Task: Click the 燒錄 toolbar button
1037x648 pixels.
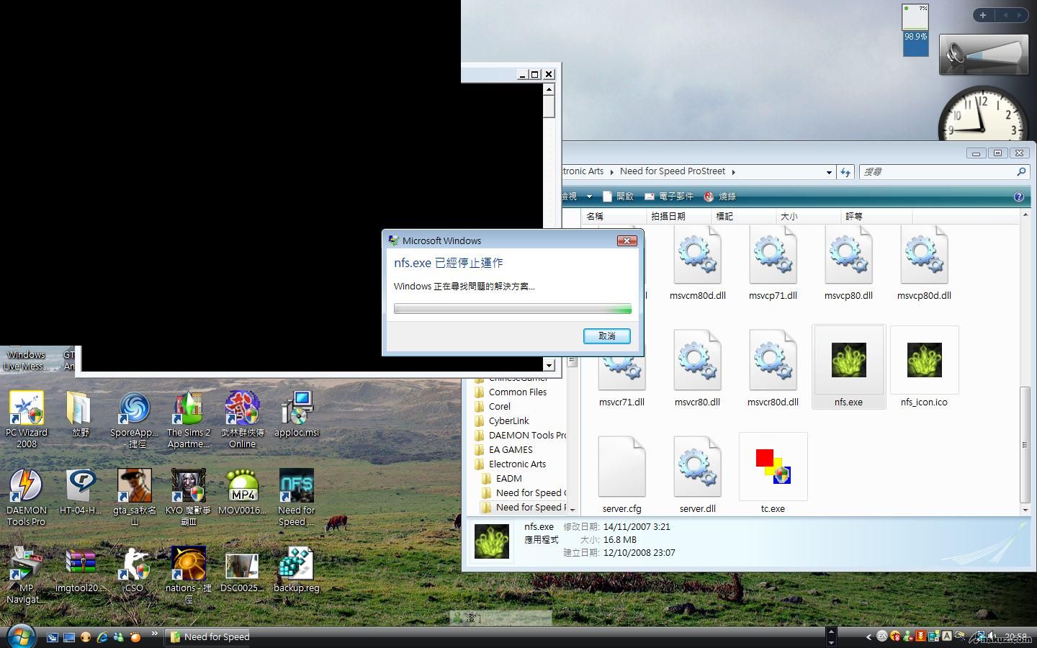Action: [720, 197]
